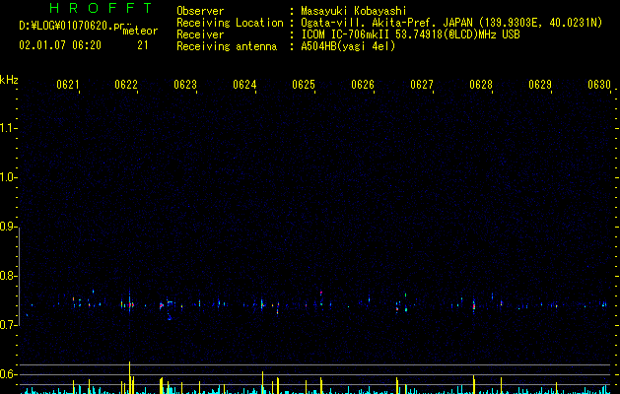
Task: Click the 0626 time marker
Action: (363, 84)
